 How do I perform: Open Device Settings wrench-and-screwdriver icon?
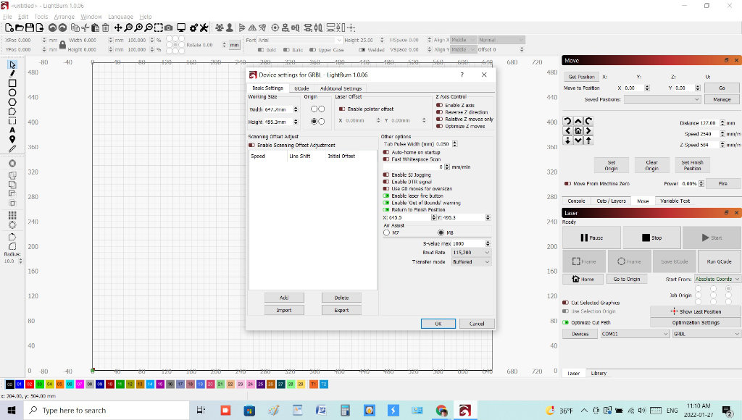(204, 28)
